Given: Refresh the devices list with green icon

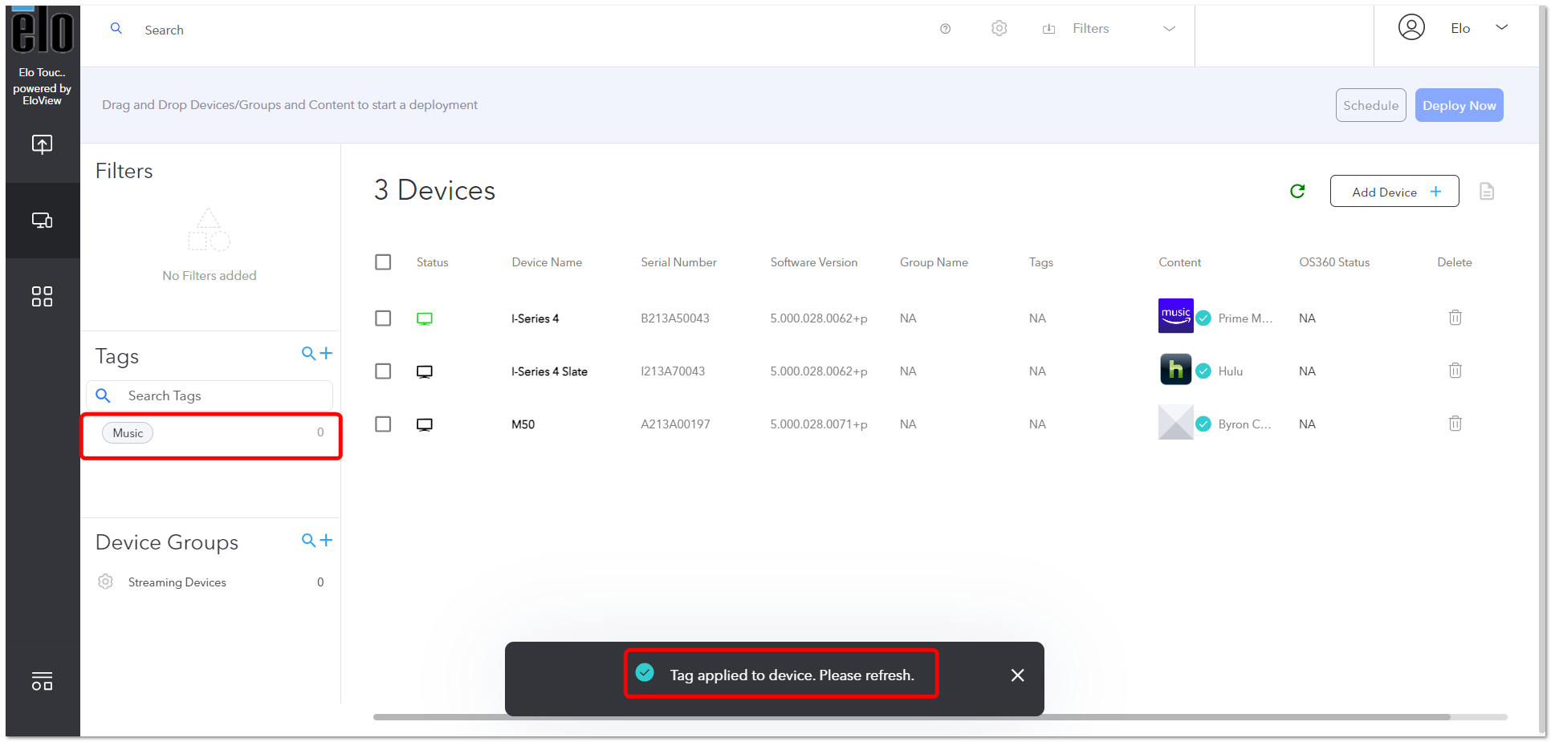Looking at the screenshot, I should (x=1297, y=191).
